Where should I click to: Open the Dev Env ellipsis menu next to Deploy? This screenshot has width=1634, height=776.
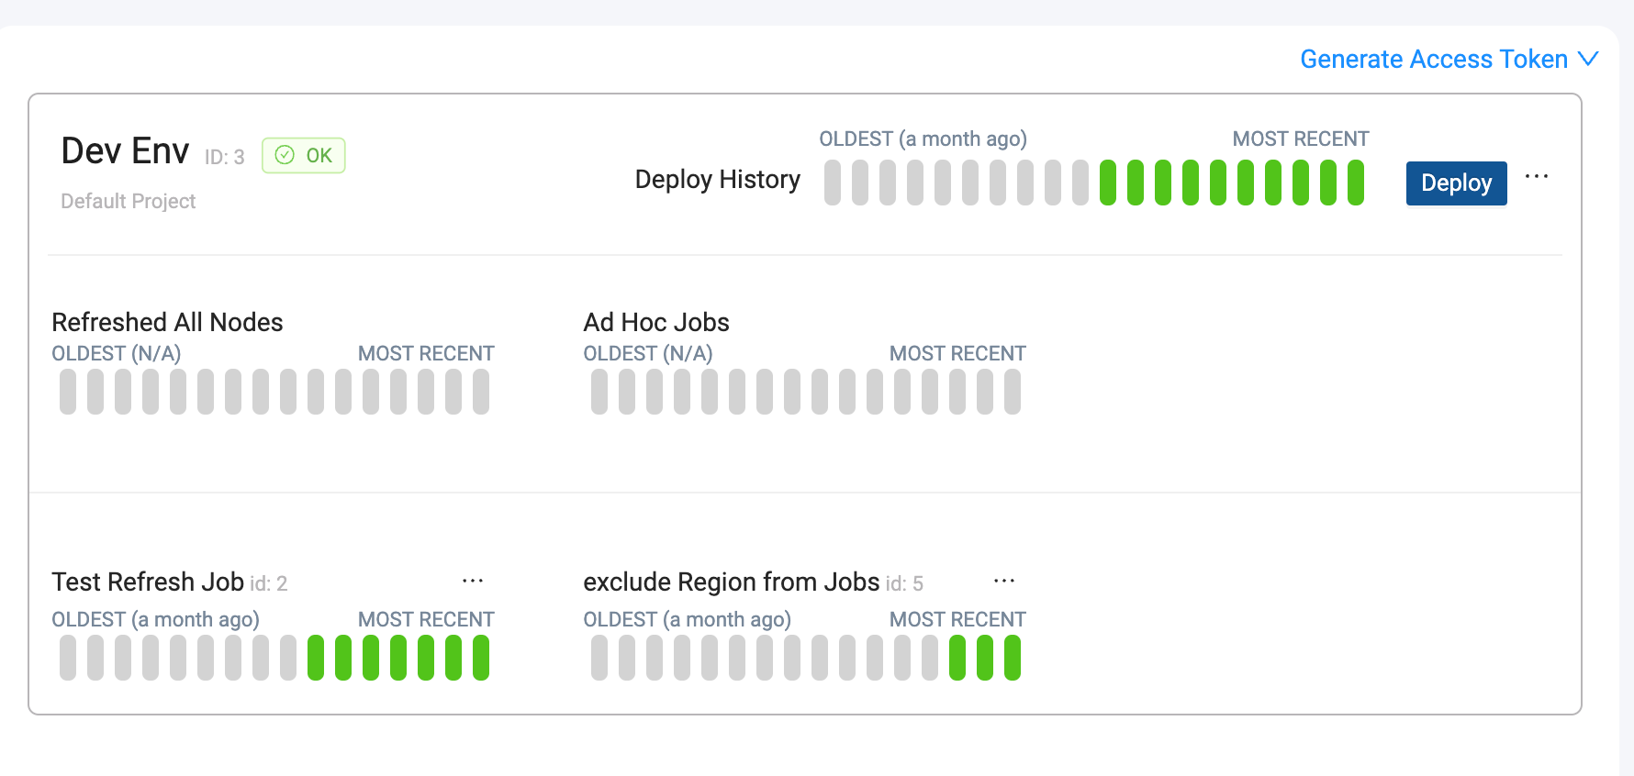(1536, 176)
